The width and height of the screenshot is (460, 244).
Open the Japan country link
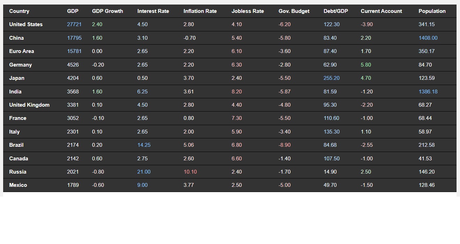tap(17, 78)
